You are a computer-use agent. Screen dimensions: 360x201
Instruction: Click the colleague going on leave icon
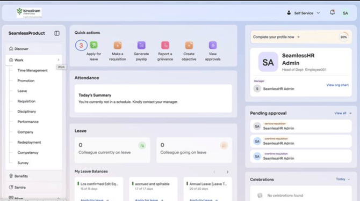pyautogui.click(x=224, y=145)
